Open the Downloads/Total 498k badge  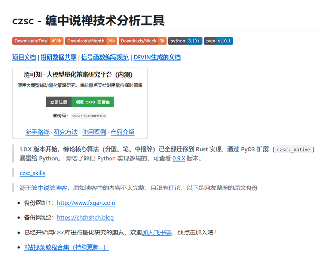[x=38, y=41]
